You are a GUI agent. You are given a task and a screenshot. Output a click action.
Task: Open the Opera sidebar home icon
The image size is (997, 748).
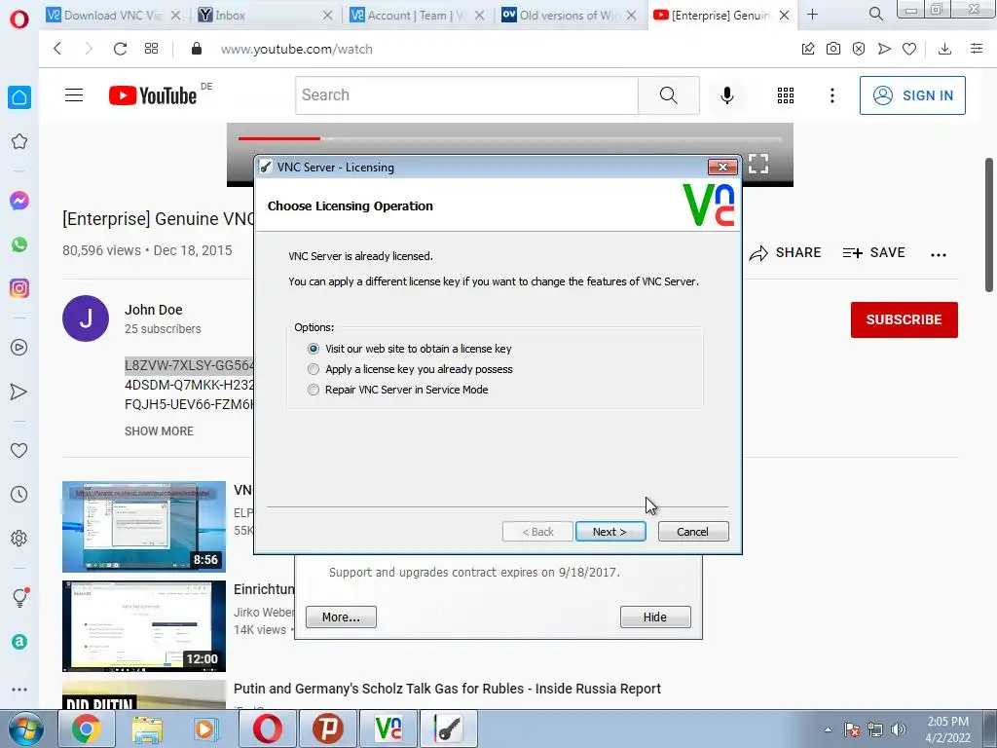[x=19, y=97]
